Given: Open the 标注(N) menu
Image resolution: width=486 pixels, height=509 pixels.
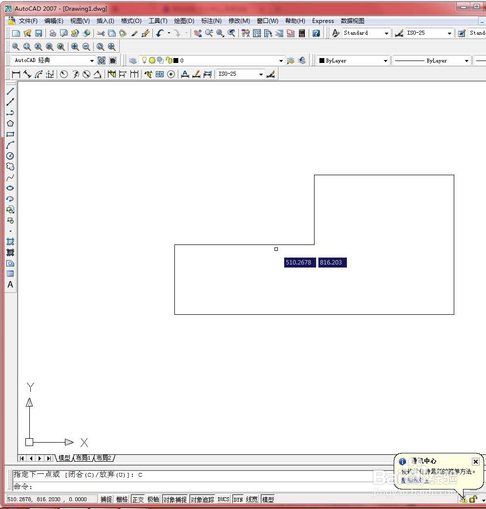Looking at the screenshot, I should point(211,21).
